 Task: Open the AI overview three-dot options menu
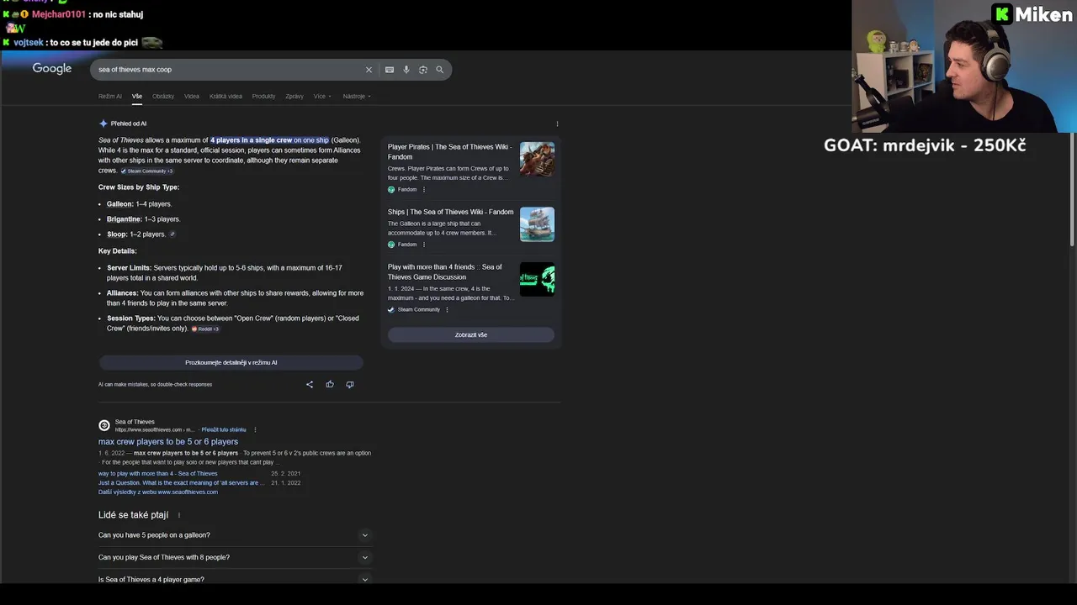pyautogui.click(x=557, y=124)
